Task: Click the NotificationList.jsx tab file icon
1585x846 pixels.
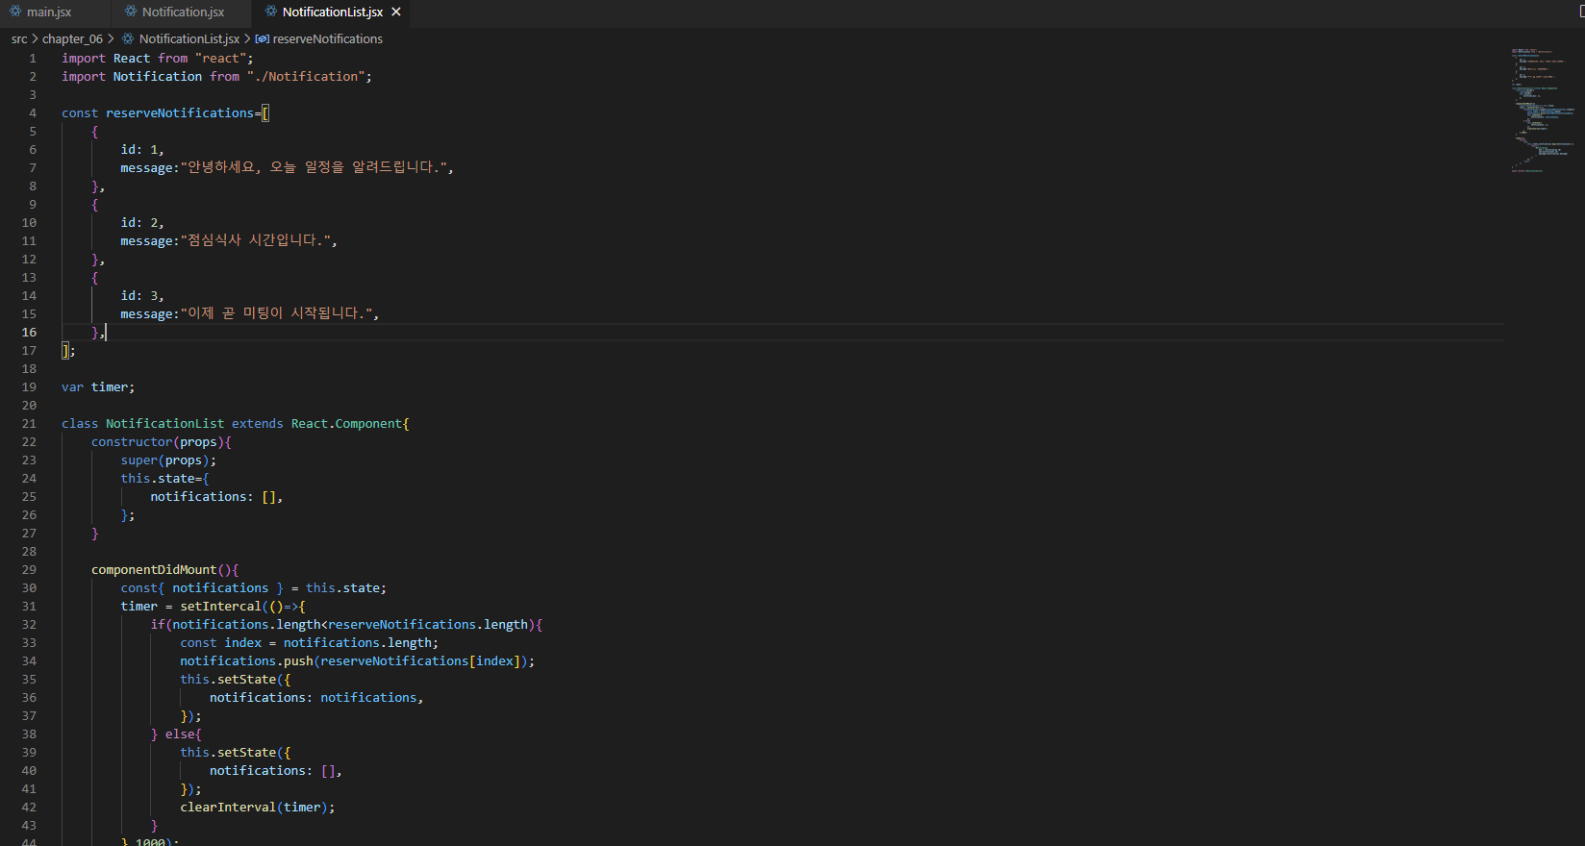Action: coord(271,12)
